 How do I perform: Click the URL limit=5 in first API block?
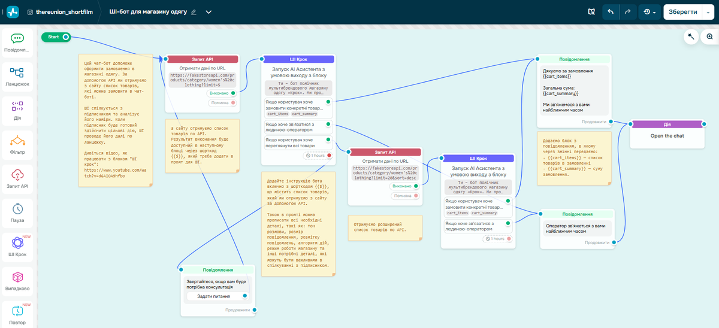[x=202, y=81]
